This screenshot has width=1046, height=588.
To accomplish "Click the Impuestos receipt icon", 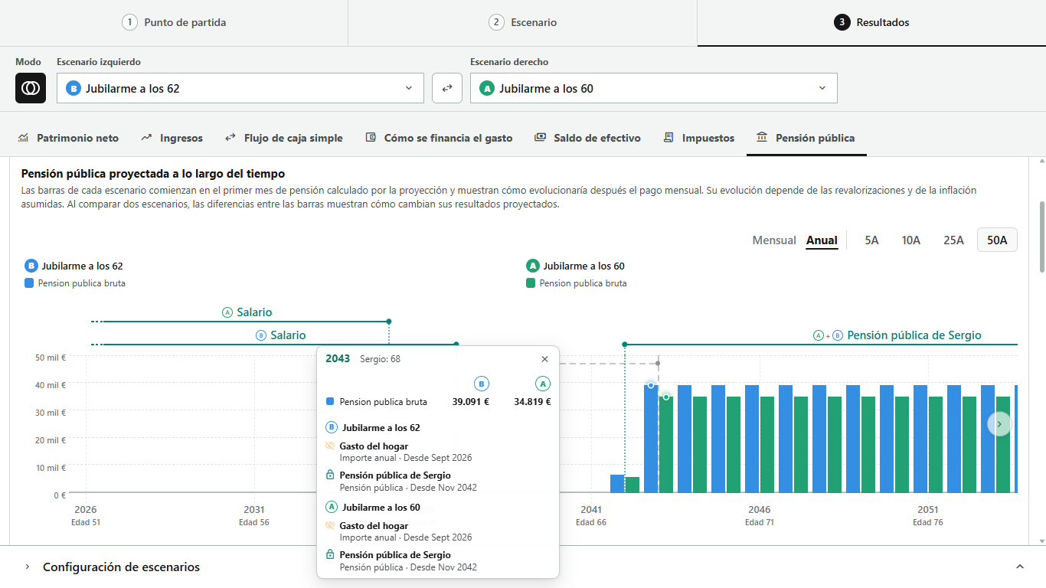I will pyautogui.click(x=668, y=138).
